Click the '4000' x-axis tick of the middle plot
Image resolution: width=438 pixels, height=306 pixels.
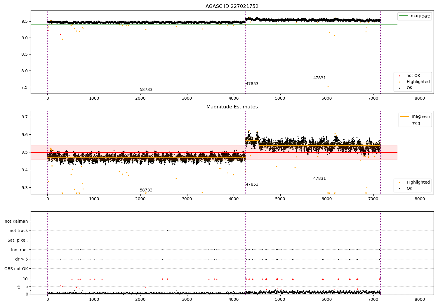pyautogui.click(x=234, y=199)
